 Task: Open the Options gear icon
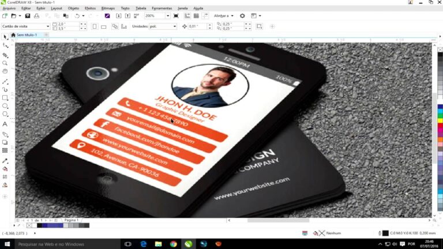click(242, 16)
